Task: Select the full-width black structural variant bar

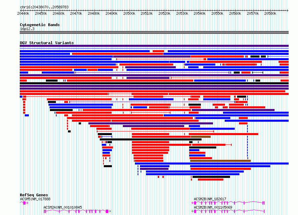Action: 154,83
